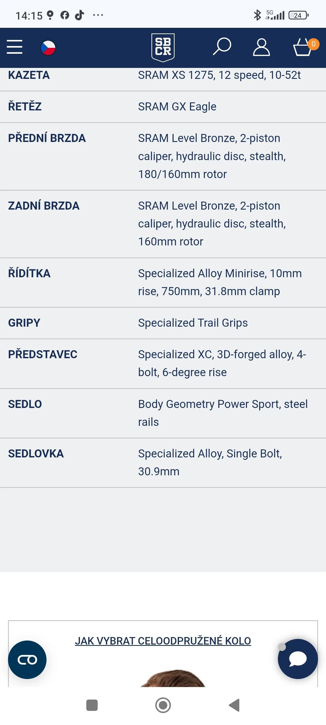Tap Android recent apps square button
Viewport: 326px width, 725px height.
(x=92, y=705)
